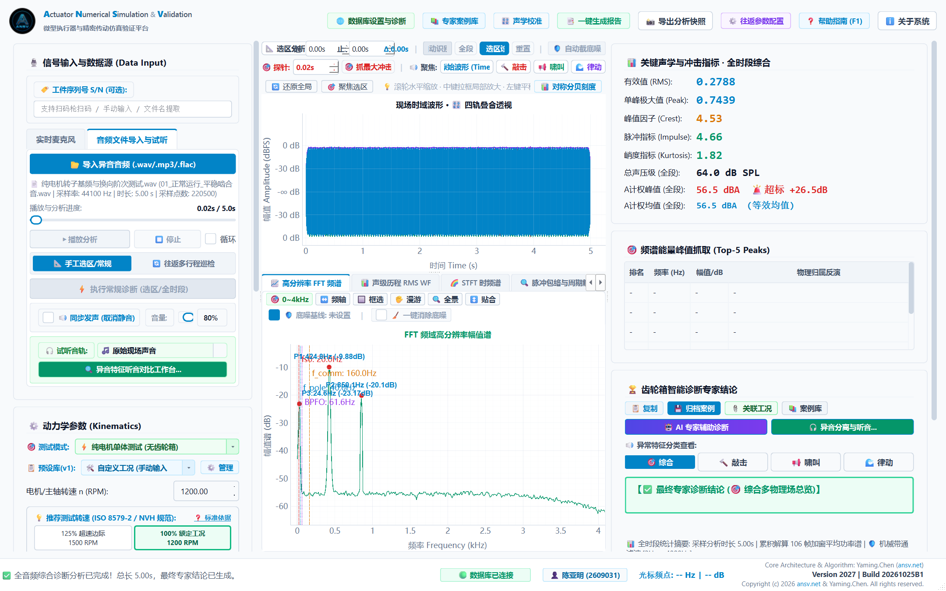
Task: Toggle the 对称分贝刻度 option
Action: click(x=568, y=87)
